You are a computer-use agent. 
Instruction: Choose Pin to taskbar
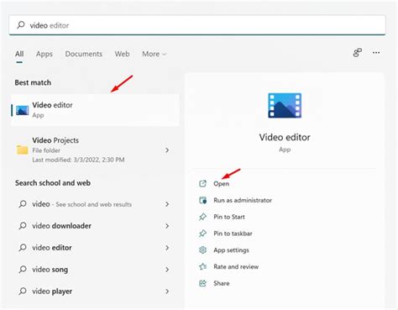[x=233, y=234]
